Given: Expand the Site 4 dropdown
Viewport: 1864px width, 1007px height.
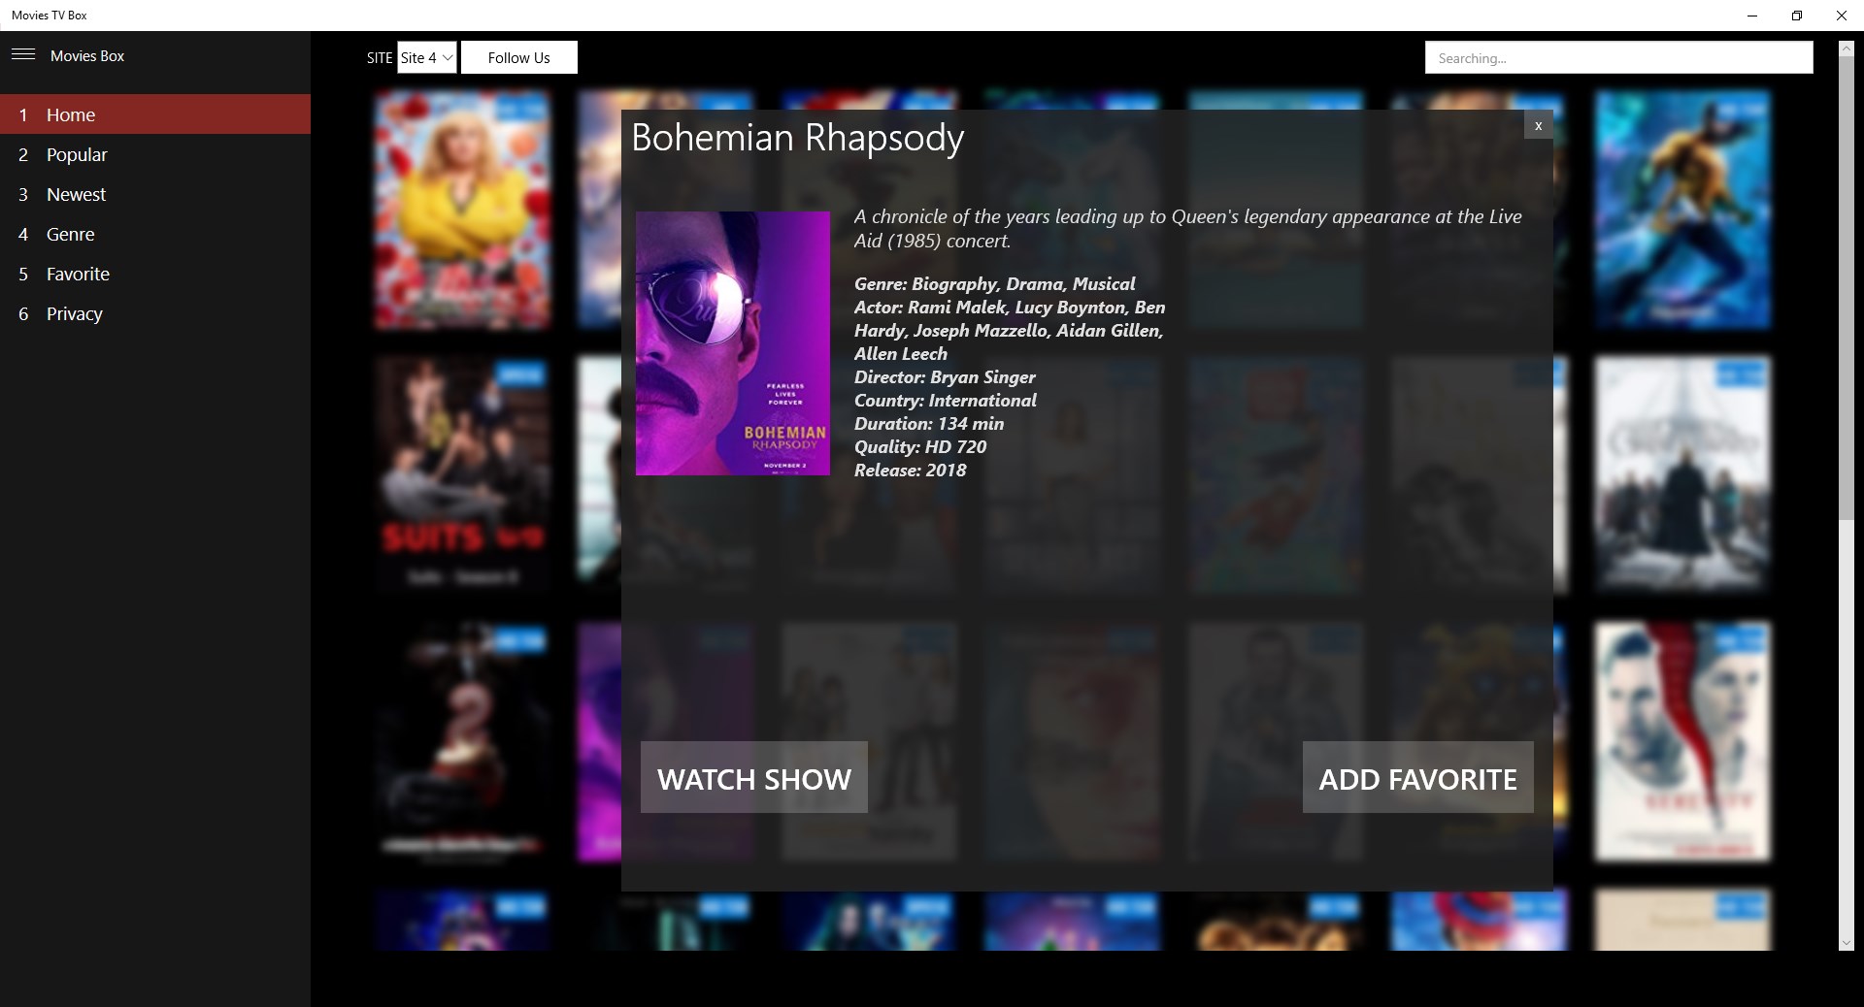Looking at the screenshot, I should click(x=427, y=57).
